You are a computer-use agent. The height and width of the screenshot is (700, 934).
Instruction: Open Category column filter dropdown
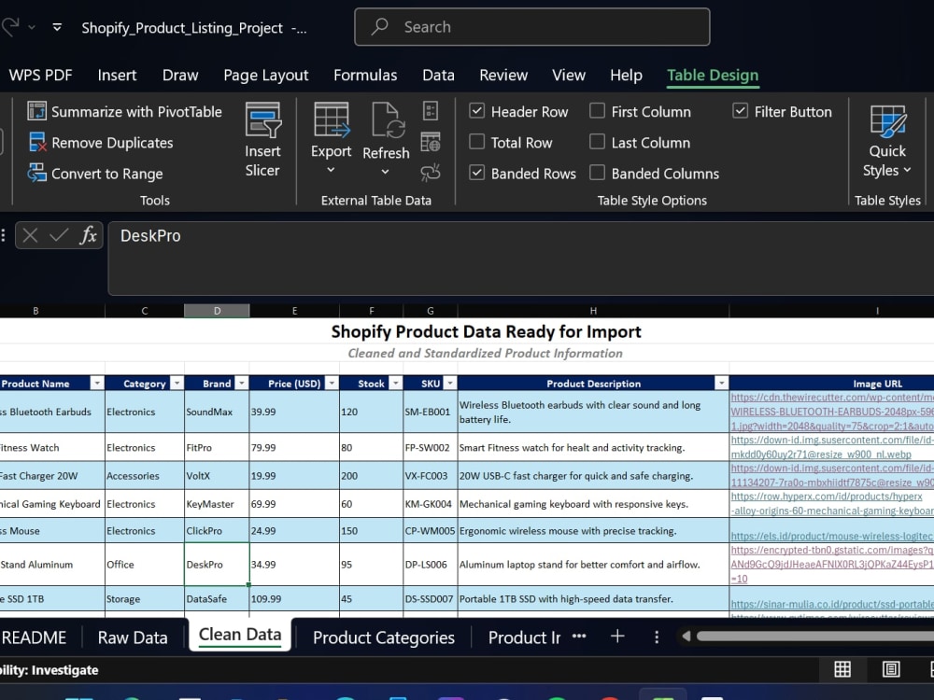177,384
